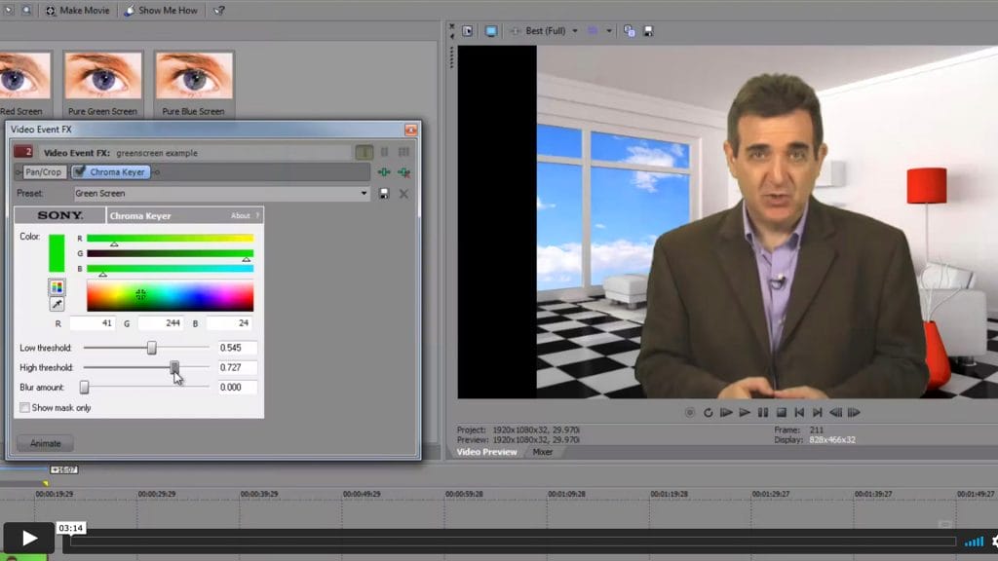Select the eyedropper color picker tool

(57, 304)
